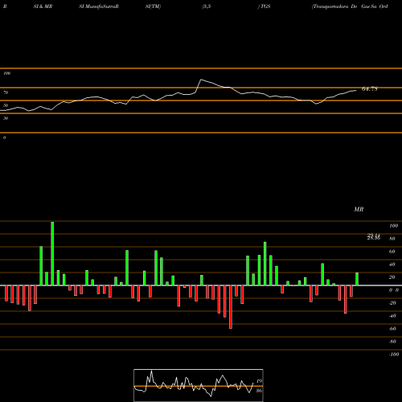Click the last green MR bar on right
Viewport: 402px width, 402px height.
tap(357, 279)
